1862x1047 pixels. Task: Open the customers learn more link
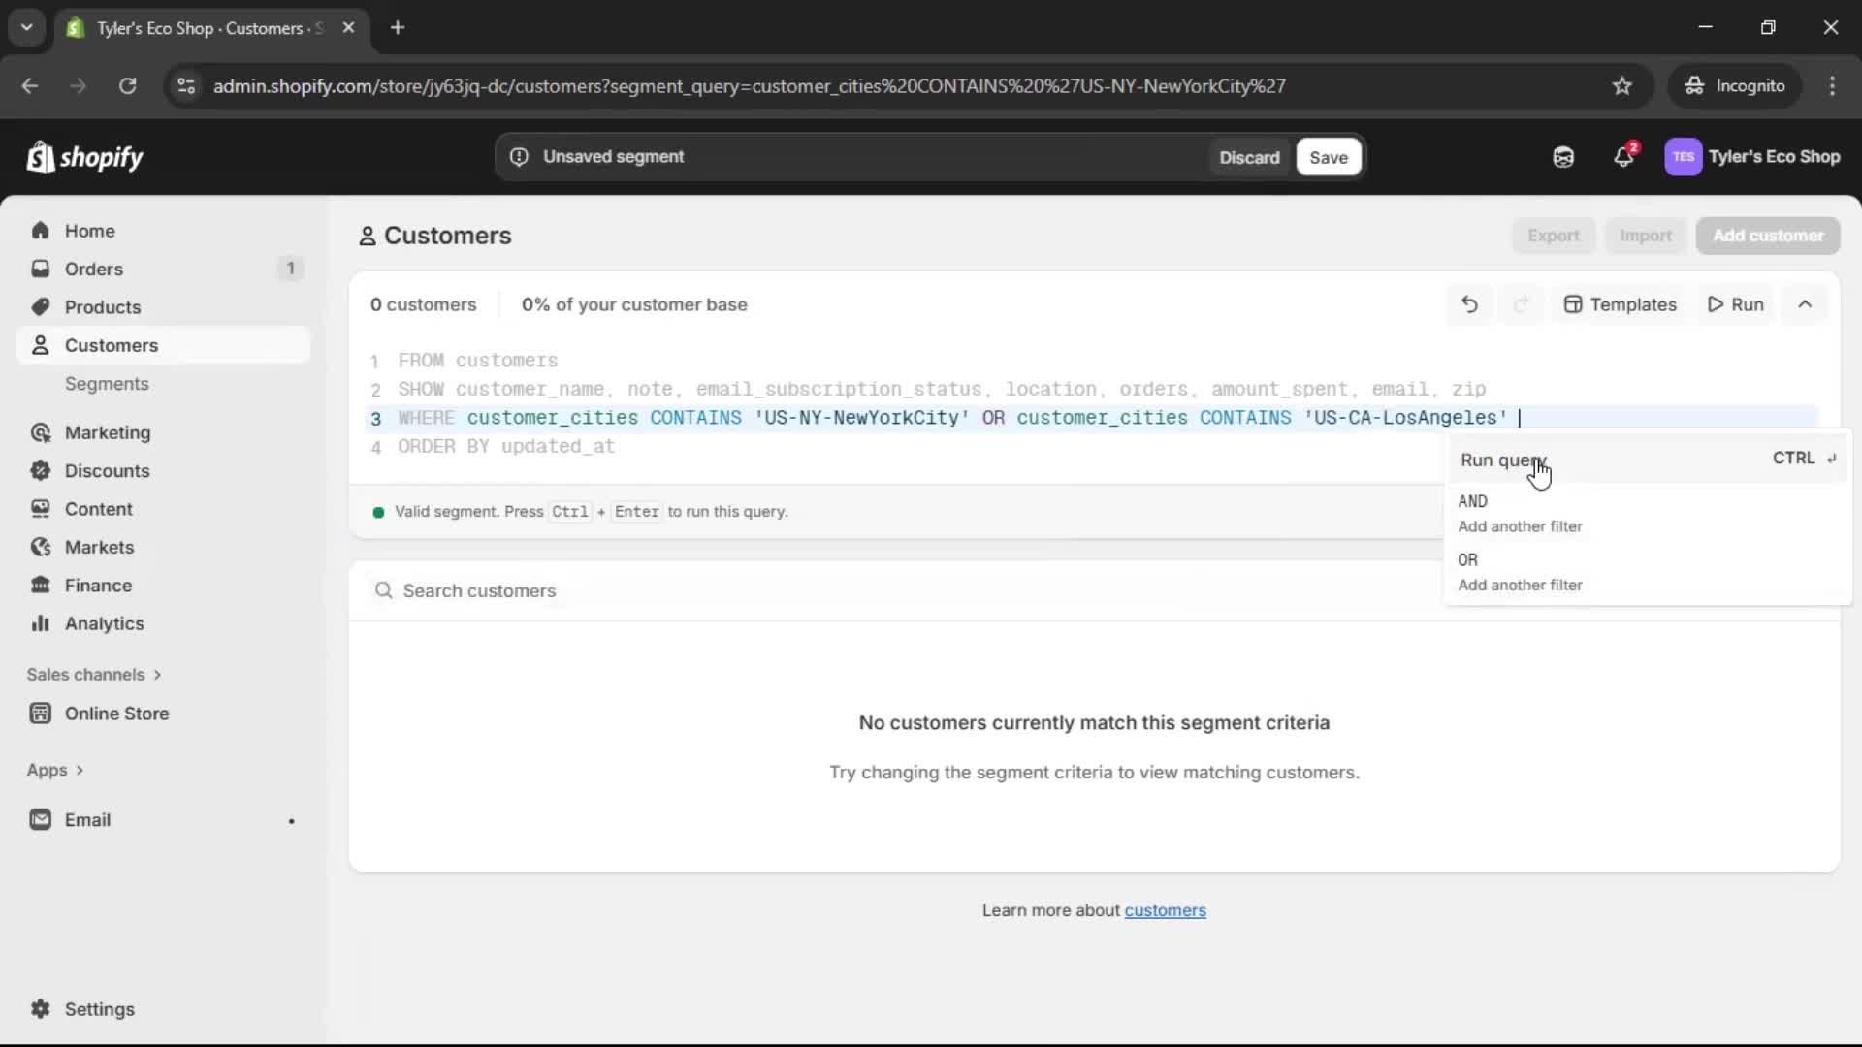[x=1165, y=909]
